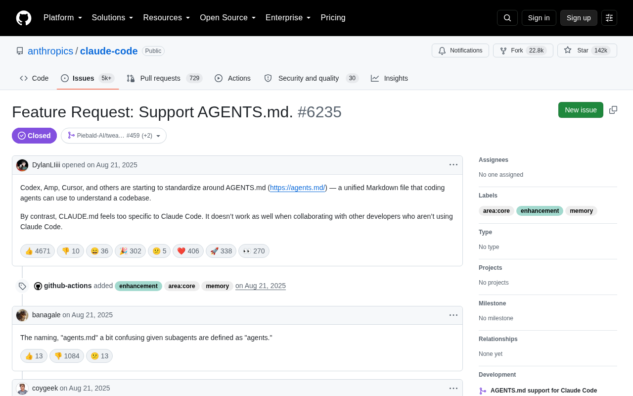The width and height of the screenshot is (633, 396).
Task: Open banagale's comment options menu
Action: [x=453, y=315]
